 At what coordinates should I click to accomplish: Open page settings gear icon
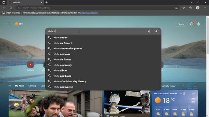198,24
